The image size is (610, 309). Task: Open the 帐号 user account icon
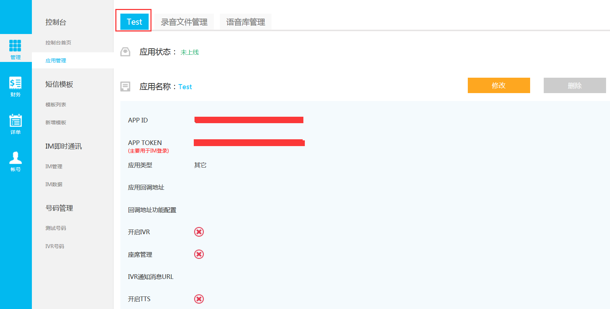tap(15, 158)
